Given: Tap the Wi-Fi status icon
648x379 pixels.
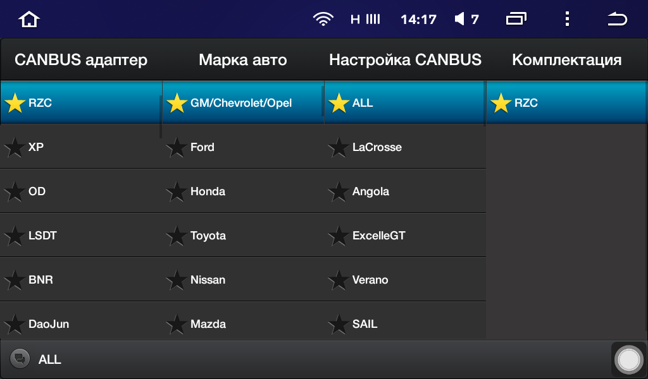Looking at the screenshot, I should (323, 20).
